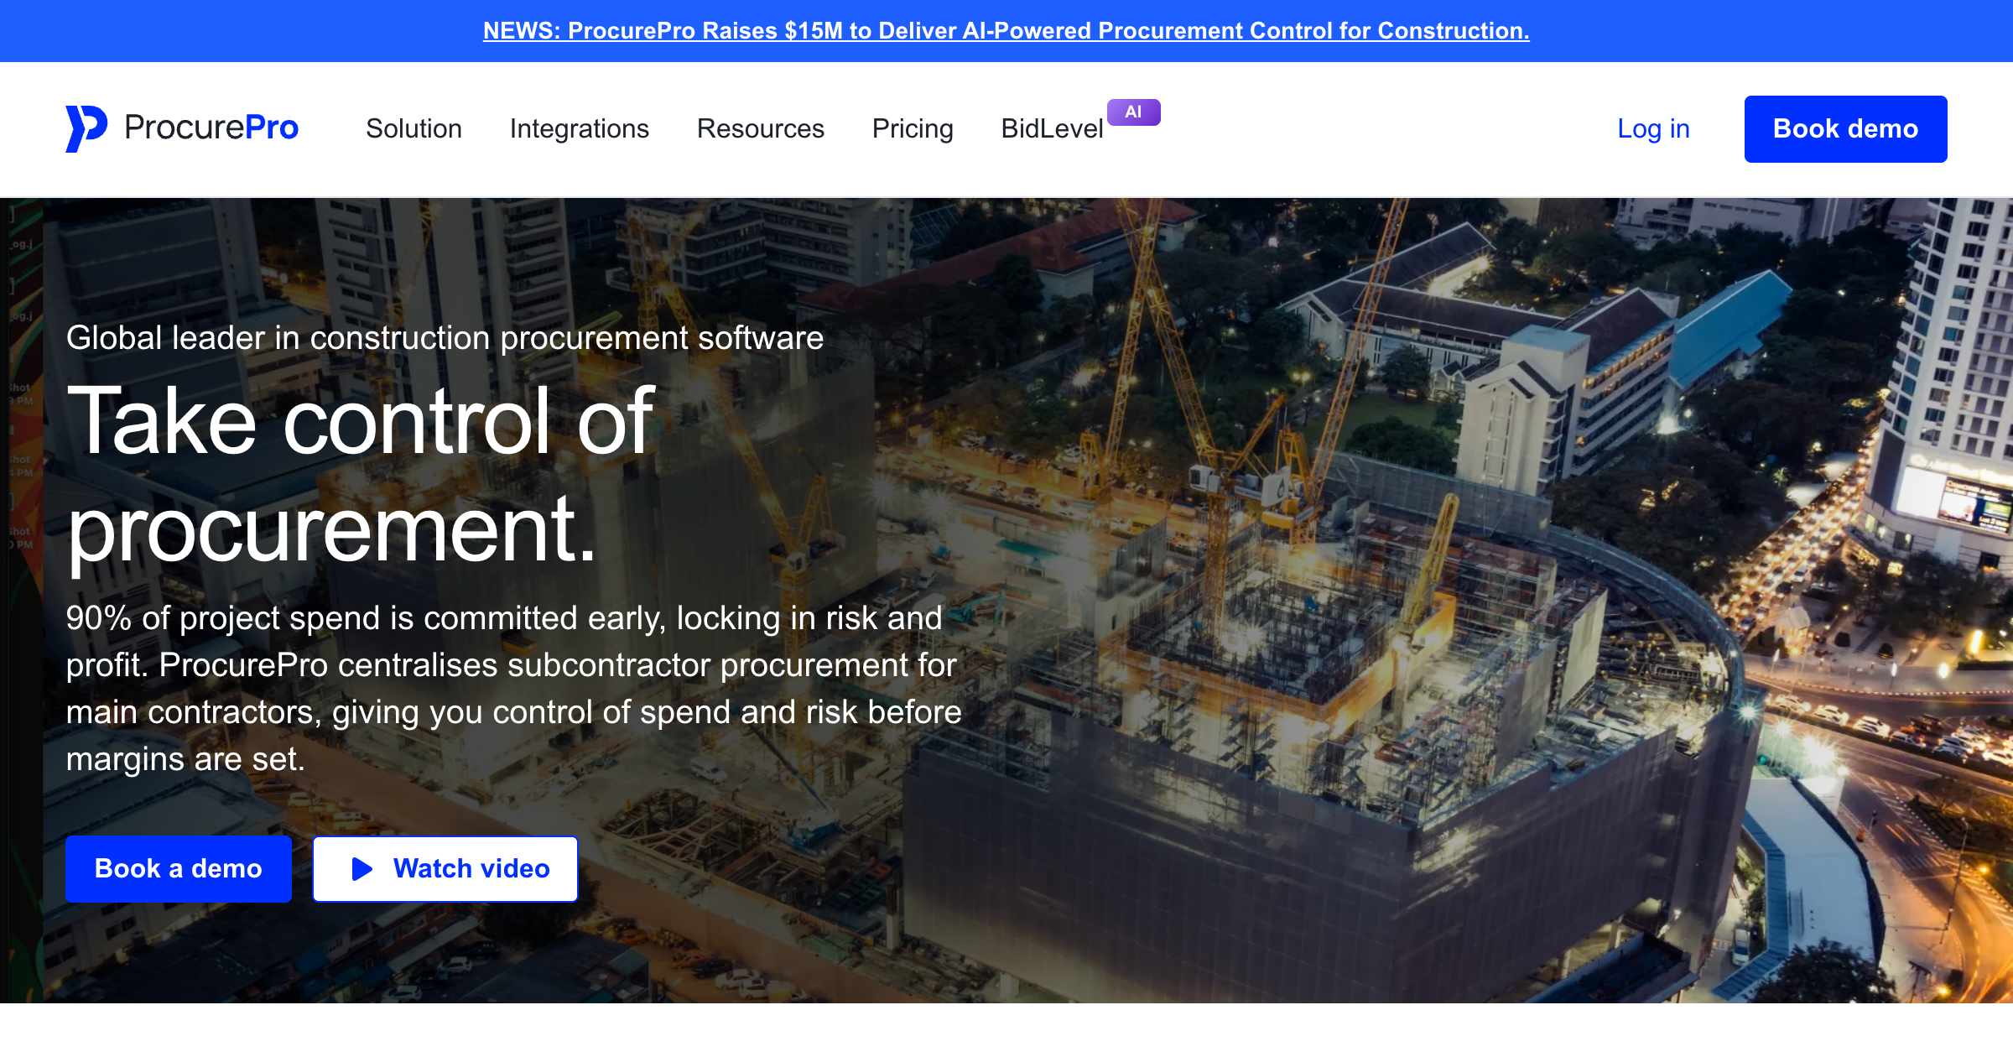Image resolution: width=2013 pixels, height=1057 pixels.
Task: Click the ProcurePro wordmark text
Action: pyautogui.click(x=211, y=128)
